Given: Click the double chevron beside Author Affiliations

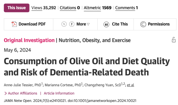Looking at the screenshot, I should (x=5, y=93).
